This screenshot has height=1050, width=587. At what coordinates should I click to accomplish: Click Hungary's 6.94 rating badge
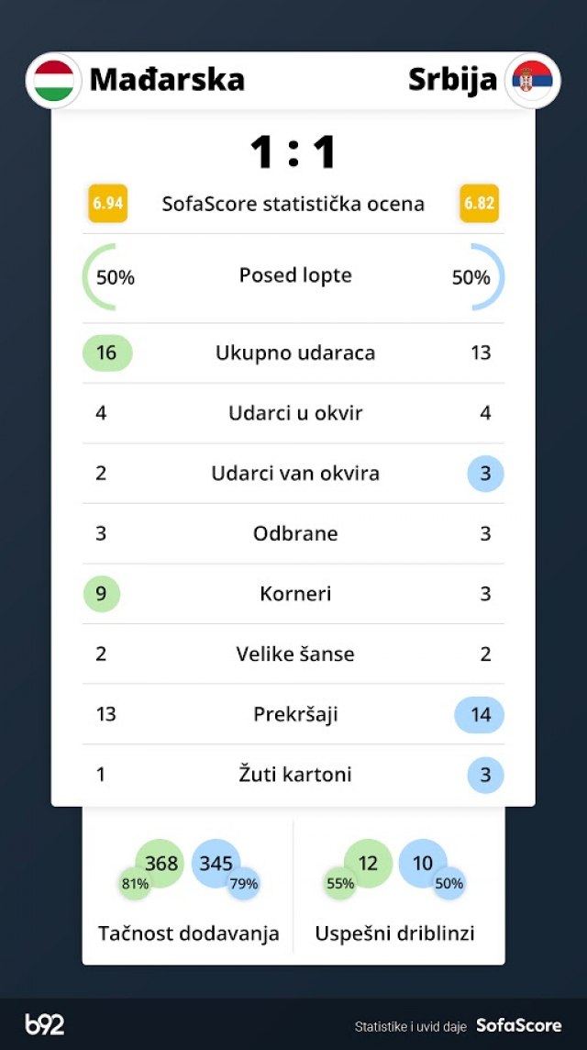coord(107,204)
